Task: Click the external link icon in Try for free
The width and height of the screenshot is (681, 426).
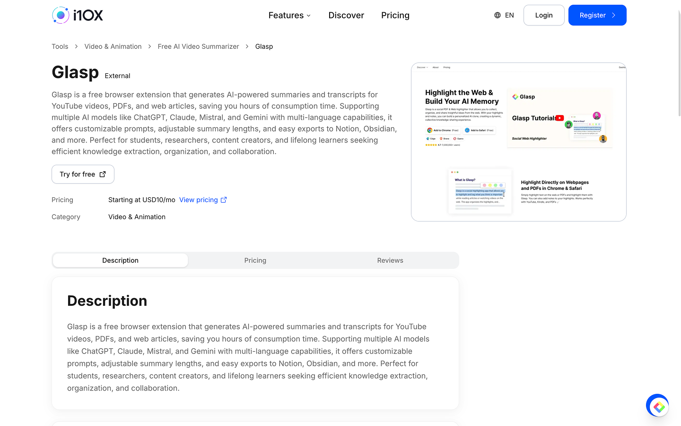Action: point(103,174)
